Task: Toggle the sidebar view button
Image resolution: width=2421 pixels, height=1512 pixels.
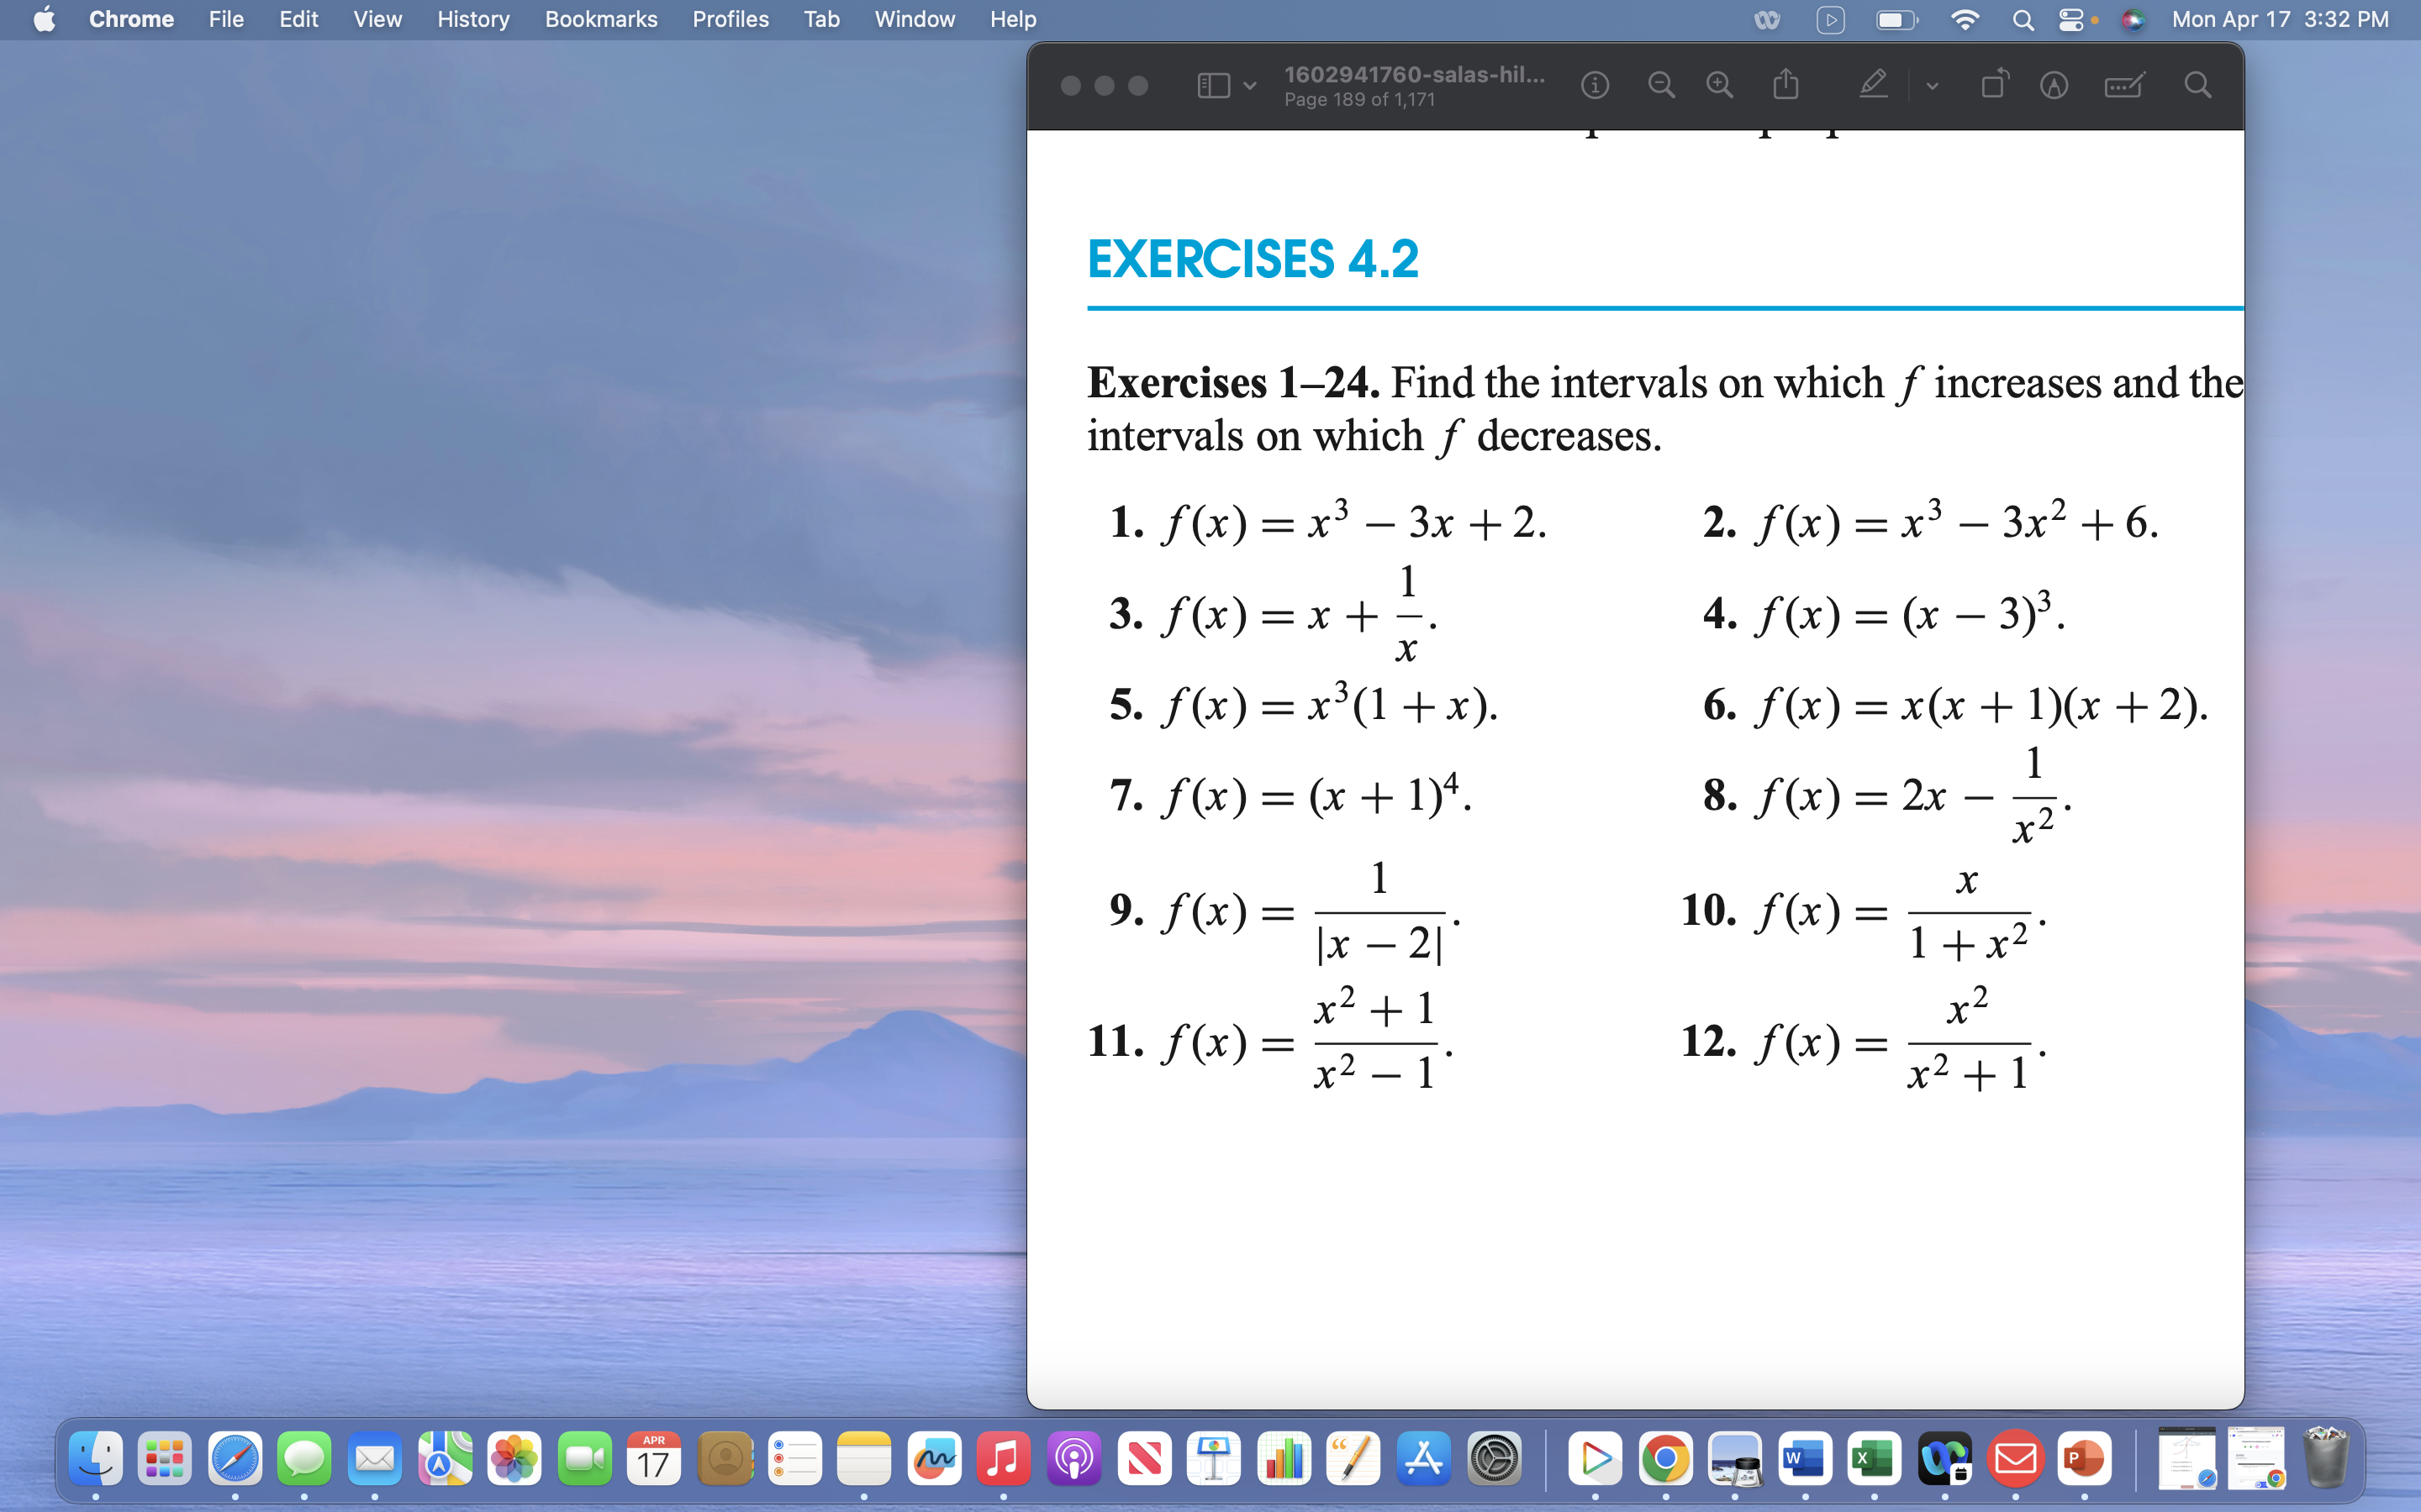Action: point(1214,85)
